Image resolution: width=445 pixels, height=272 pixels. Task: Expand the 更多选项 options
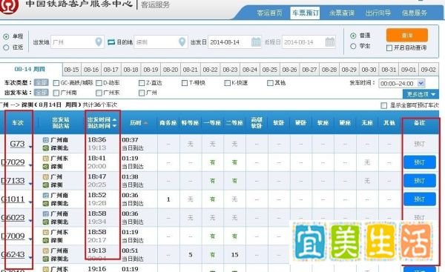click(421, 94)
